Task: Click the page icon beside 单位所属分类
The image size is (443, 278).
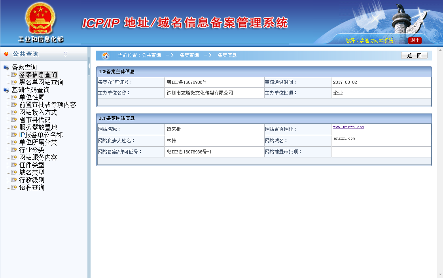Action: point(14,142)
